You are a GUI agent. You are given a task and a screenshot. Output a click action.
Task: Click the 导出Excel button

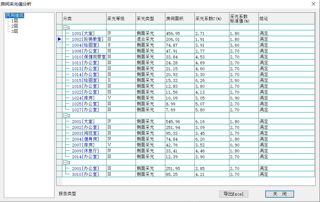point(234,194)
